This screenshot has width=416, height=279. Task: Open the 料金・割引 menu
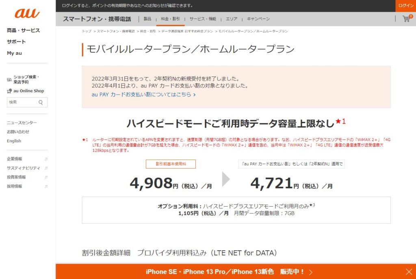(x=170, y=19)
